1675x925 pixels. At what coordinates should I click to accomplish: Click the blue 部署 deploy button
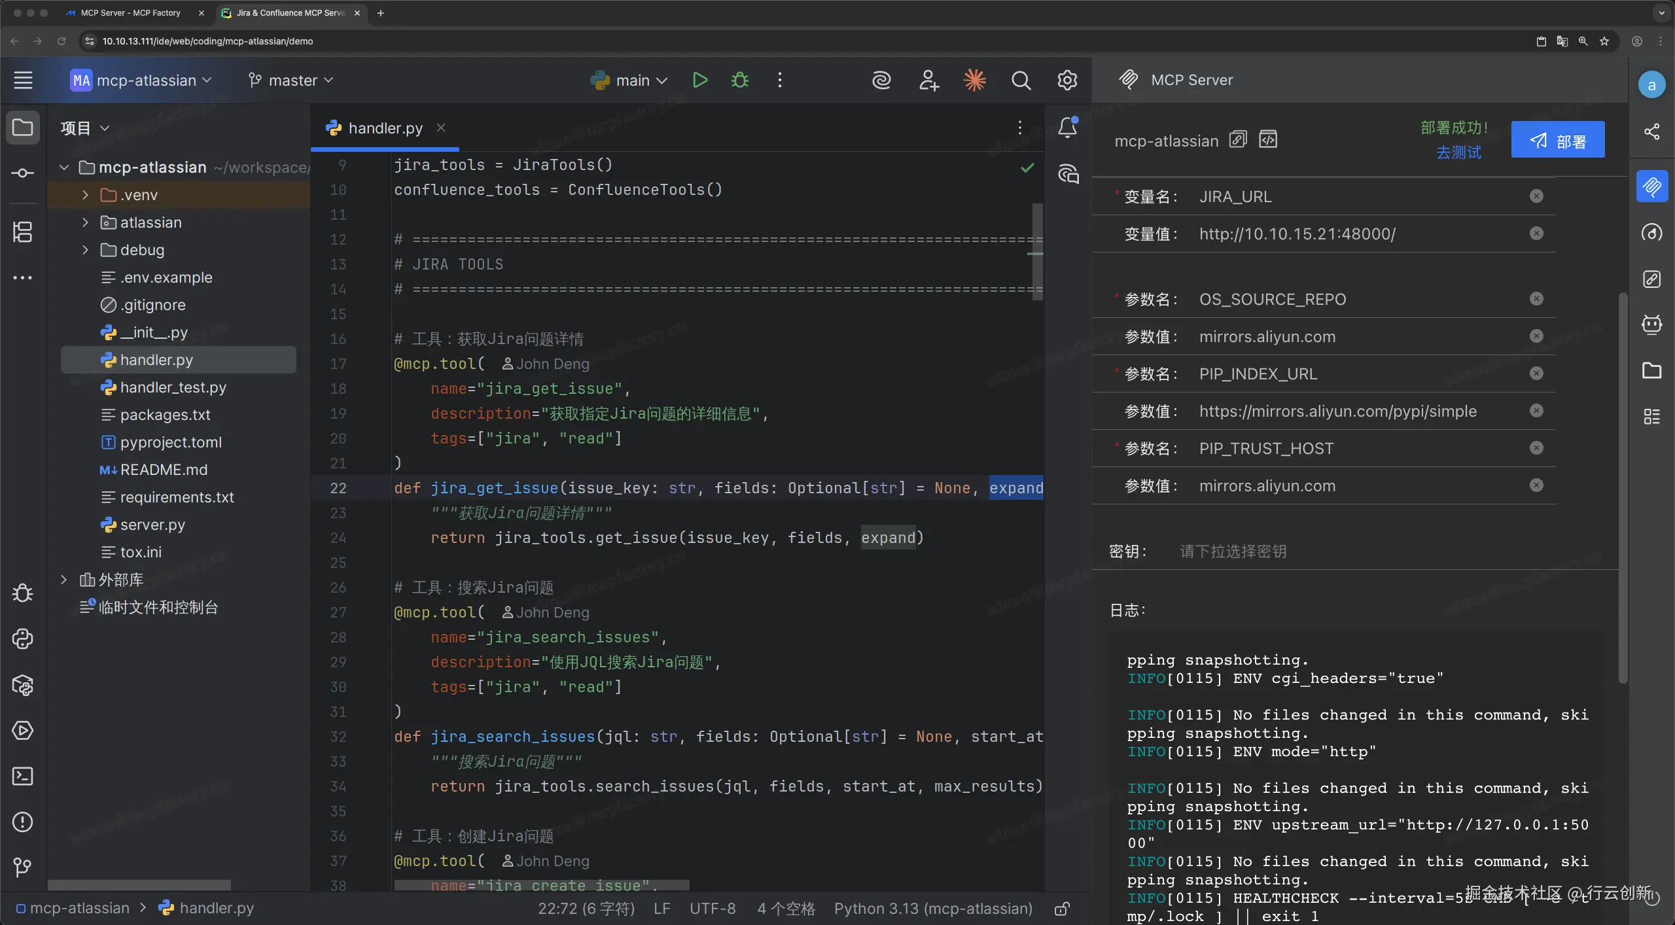click(x=1557, y=140)
